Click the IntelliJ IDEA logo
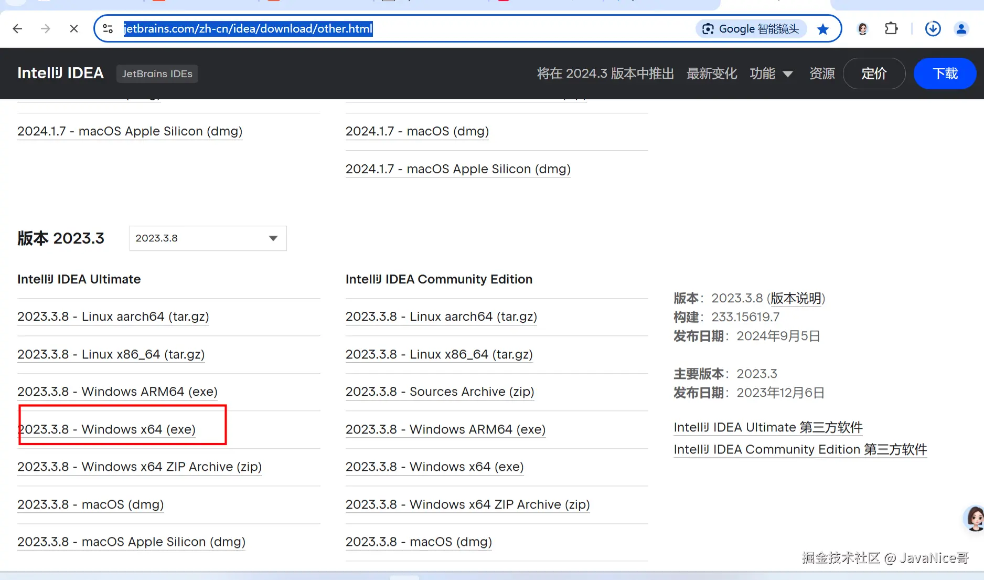The height and width of the screenshot is (580, 984). pyautogui.click(x=60, y=73)
